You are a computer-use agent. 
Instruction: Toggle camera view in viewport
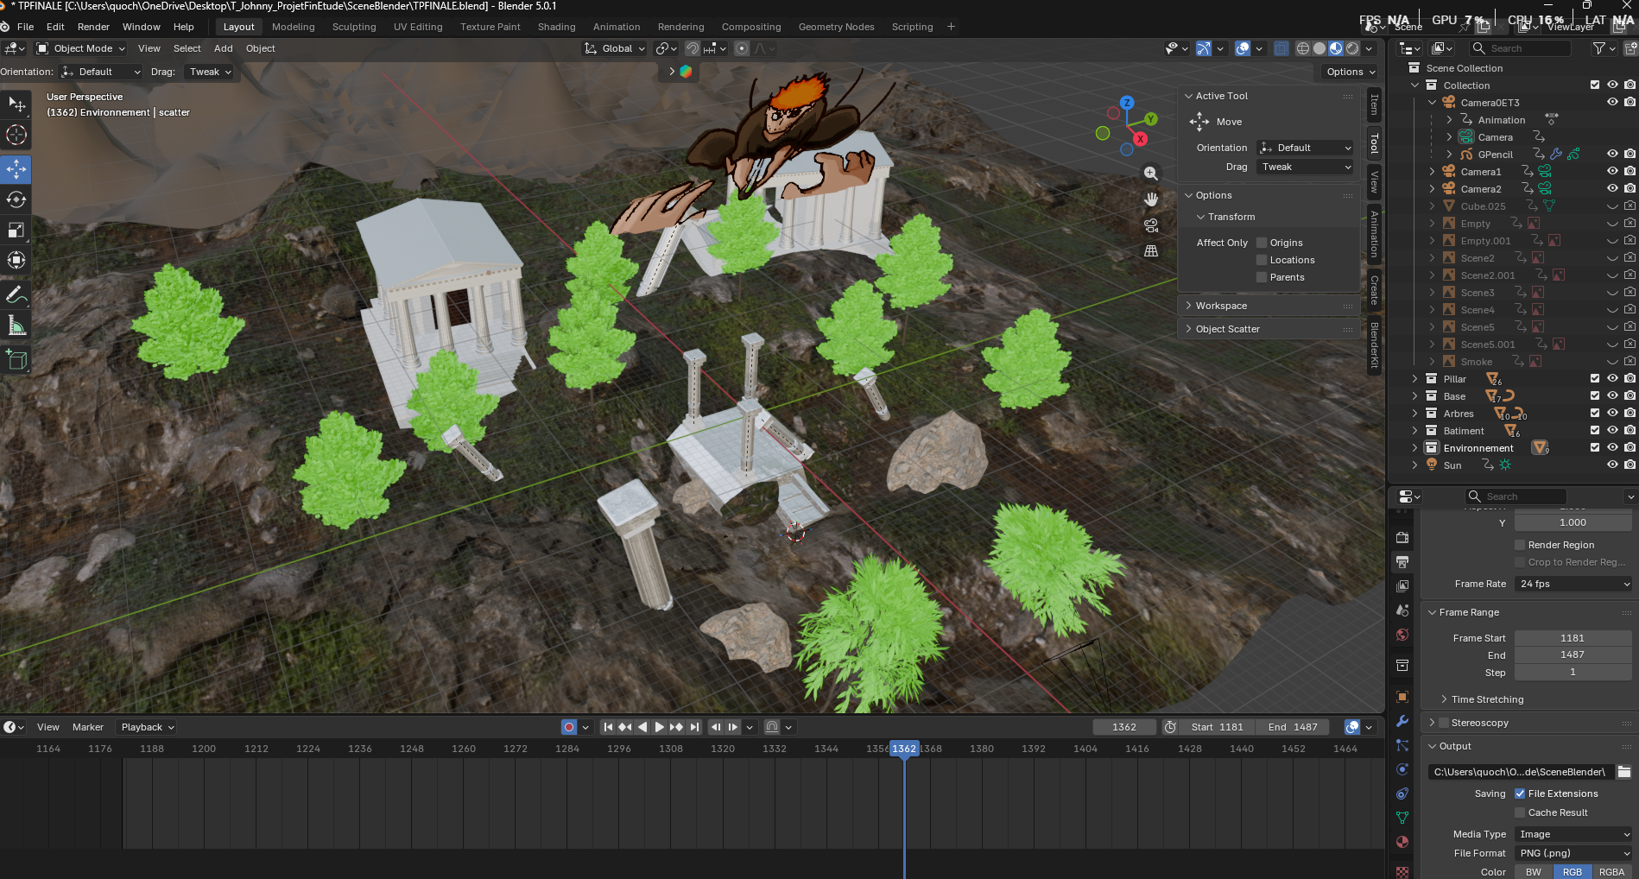pos(1150,225)
